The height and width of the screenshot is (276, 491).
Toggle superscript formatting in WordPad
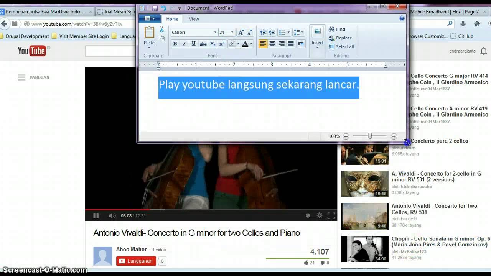click(222, 44)
